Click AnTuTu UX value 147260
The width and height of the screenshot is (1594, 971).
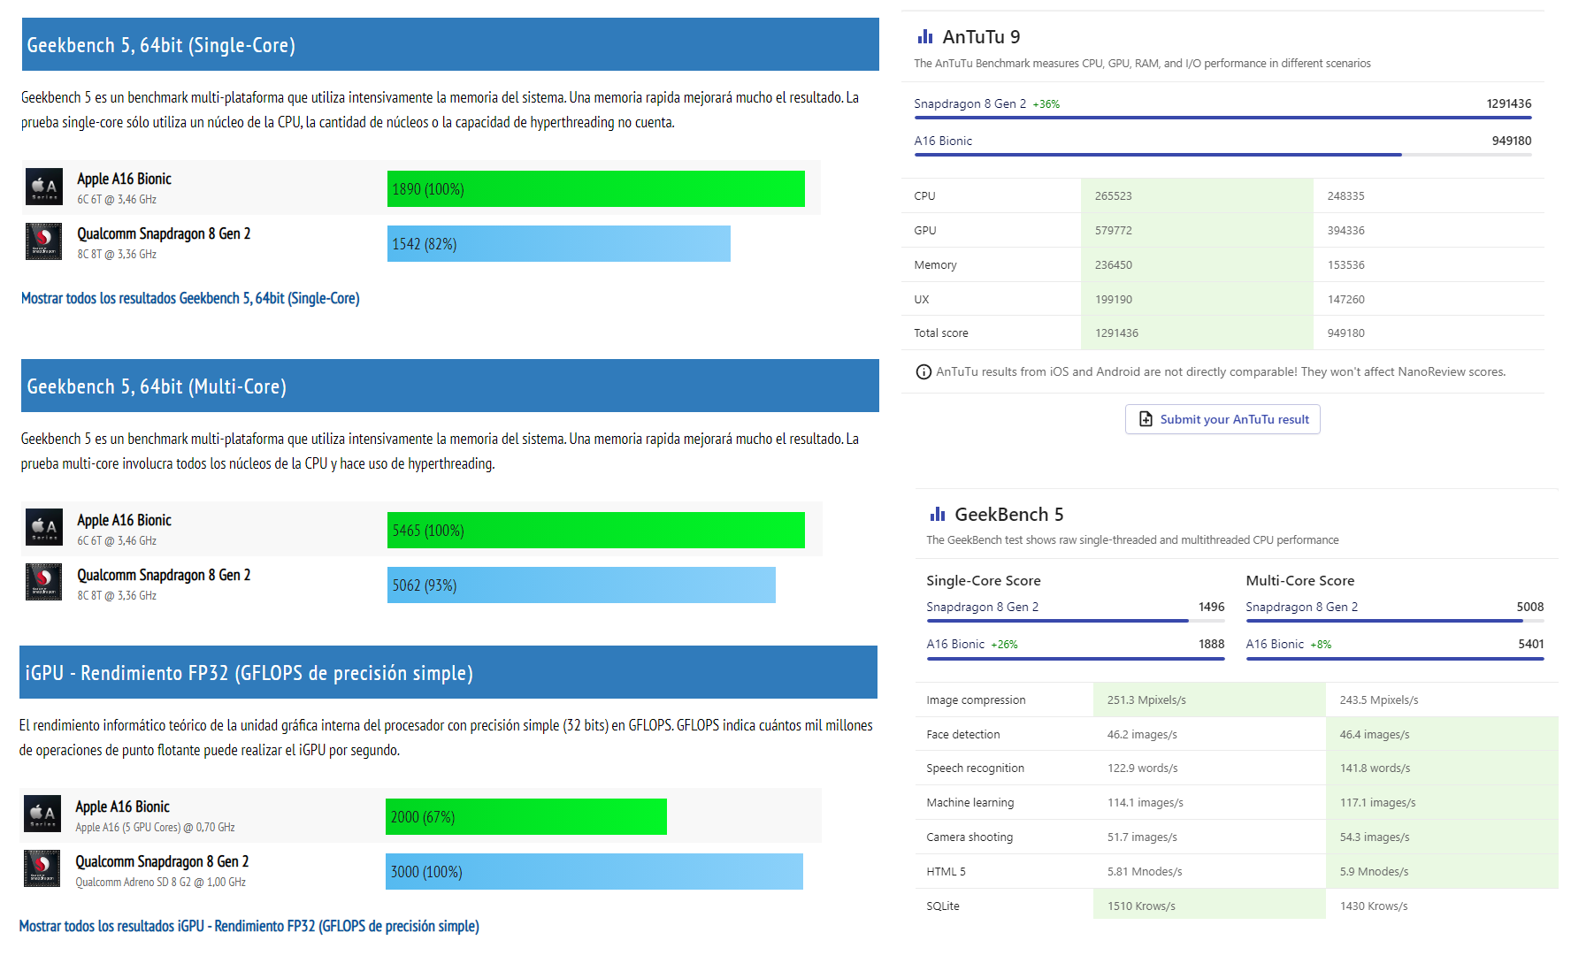coord(1345,300)
